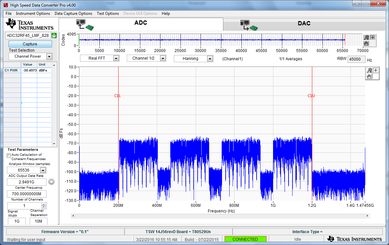Toggle Auto Calculation of Coherent Frequencies checkbox
The width and height of the screenshot is (389, 245).
pyautogui.click(x=9, y=155)
